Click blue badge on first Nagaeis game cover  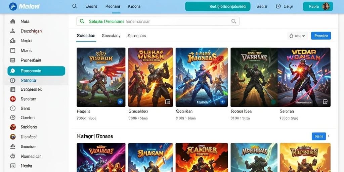point(120,101)
